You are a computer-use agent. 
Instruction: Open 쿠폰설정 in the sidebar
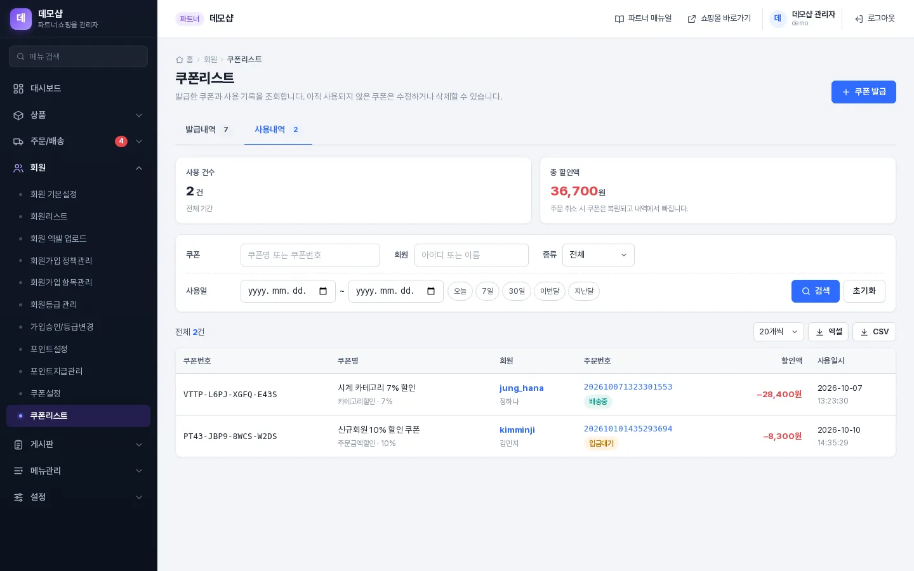click(78, 393)
